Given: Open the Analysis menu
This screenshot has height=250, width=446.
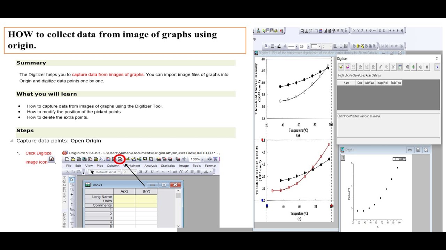Looking at the screenshot, I should pyautogui.click(x=151, y=166).
